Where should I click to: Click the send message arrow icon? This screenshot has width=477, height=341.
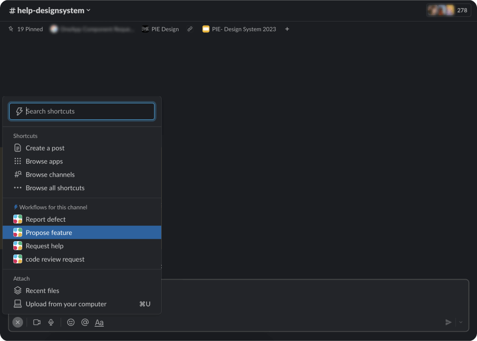(x=448, y=322)
